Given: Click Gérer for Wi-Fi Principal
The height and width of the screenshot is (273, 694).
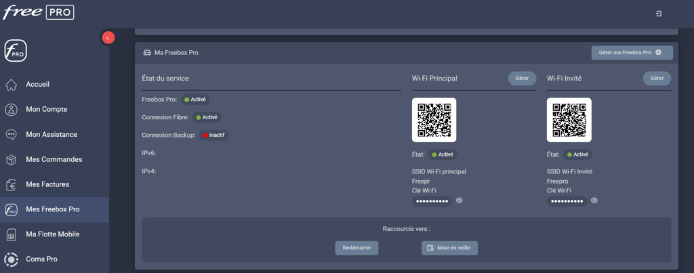Looking at the screenshot, I should pos(522,79).
